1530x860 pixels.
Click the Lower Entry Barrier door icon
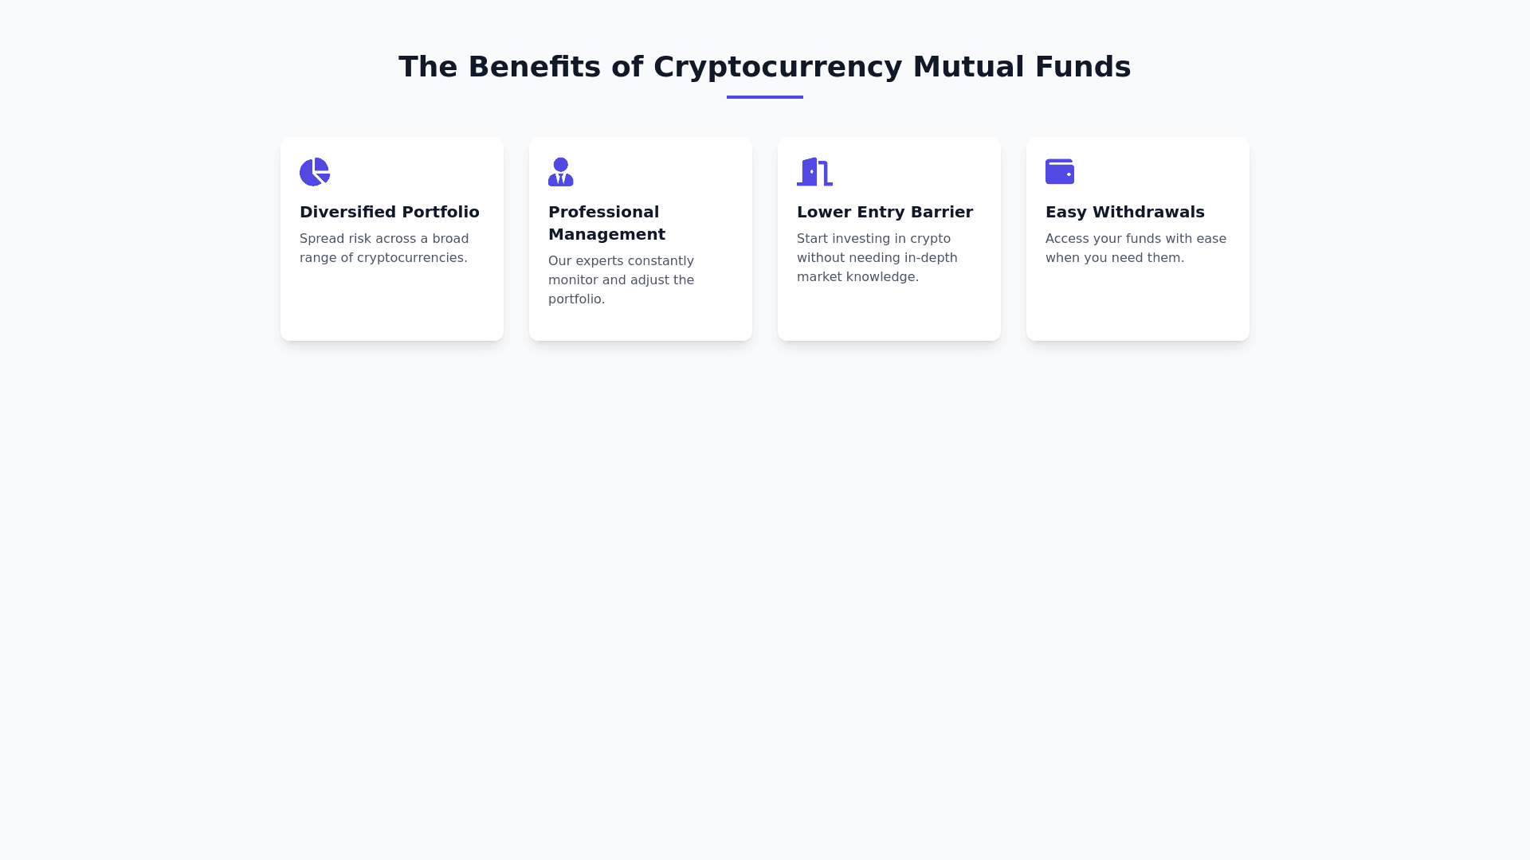[814, 172]
